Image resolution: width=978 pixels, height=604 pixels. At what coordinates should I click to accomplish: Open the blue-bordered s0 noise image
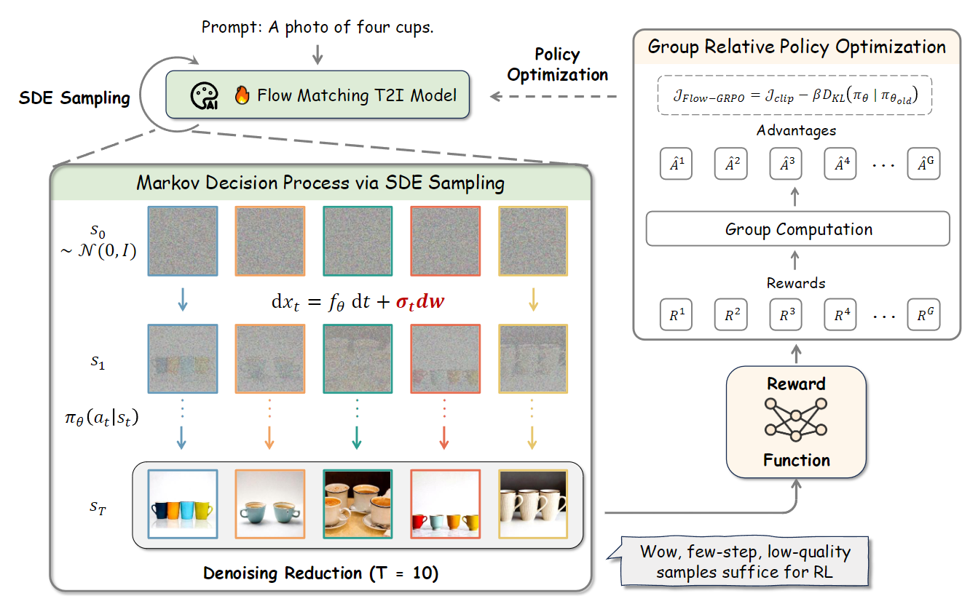tap(183, 242)
